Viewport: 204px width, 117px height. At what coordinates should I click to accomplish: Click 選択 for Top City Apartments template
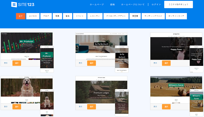[x=92, y=63]
